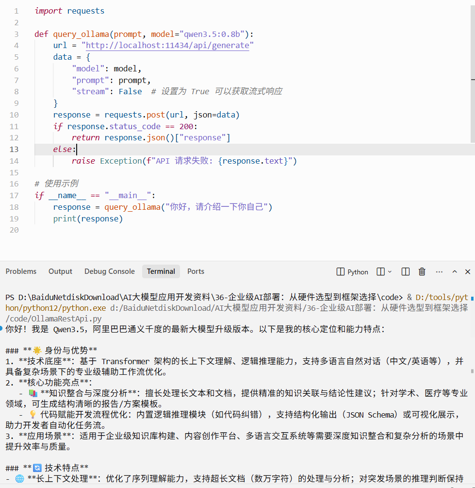Click line number 13 in the gutter
Screen dimensions: 475x488
pyautogui.click(x=14, y=150)
